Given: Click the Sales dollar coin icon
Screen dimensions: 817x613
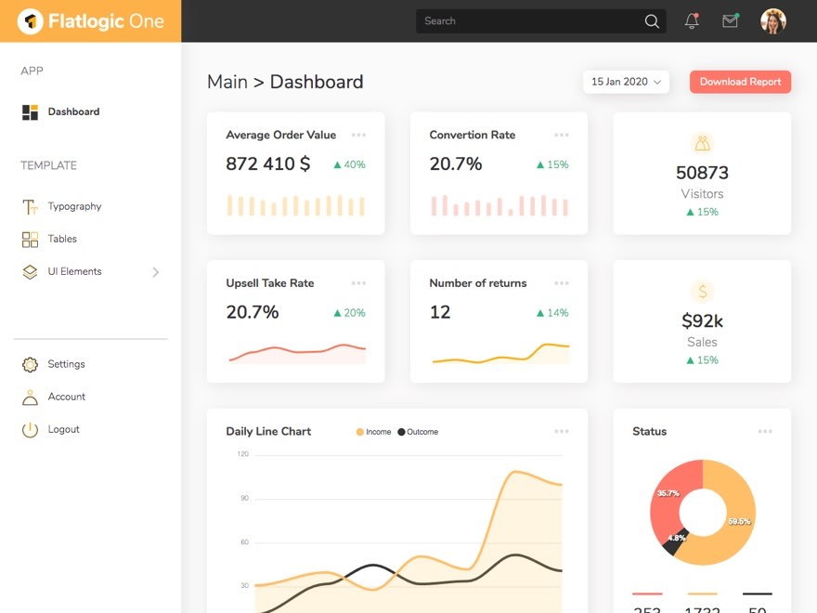Looking at the screenshot, I should [702, 292].
